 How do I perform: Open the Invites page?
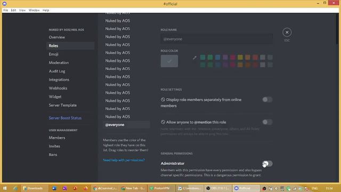tap(71, 146)
